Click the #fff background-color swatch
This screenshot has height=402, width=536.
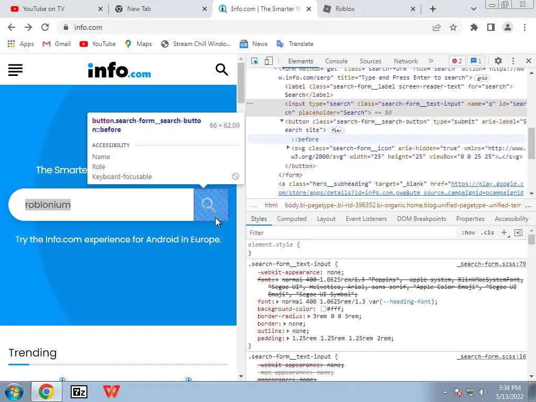pyautogui.click(x=323, y=309)
